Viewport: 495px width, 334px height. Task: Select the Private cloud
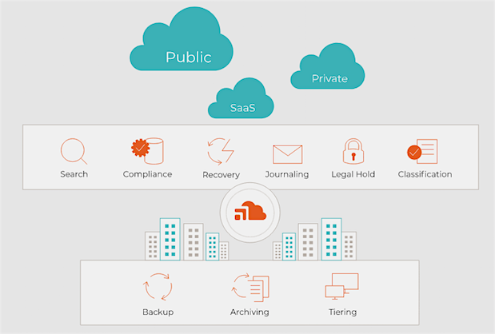click(328, 66)
